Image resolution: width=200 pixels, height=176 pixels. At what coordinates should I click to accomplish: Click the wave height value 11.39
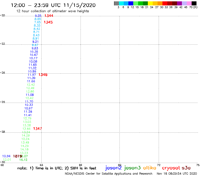[x=31, y=78]
